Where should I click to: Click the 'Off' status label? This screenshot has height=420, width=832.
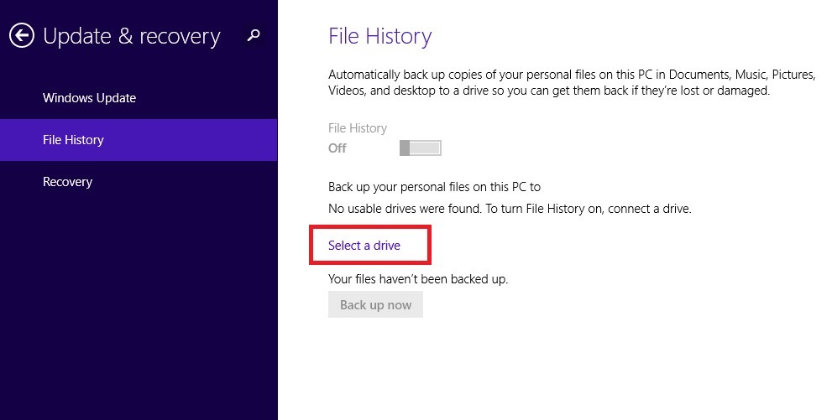pyautogui.click(x=338, y=148)
